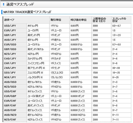Viewport: 133px width, 123px height.
Task: Select the NOK/JPY cell
Action: pos(15,77)
